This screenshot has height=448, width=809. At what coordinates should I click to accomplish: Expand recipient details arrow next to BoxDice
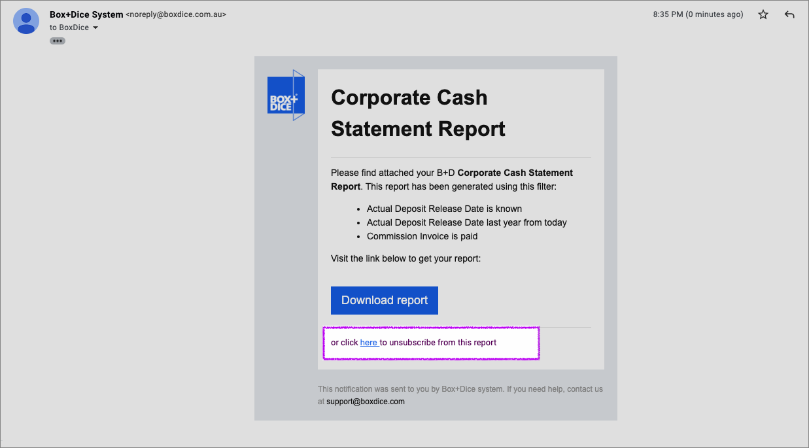(x=95, y=27)
